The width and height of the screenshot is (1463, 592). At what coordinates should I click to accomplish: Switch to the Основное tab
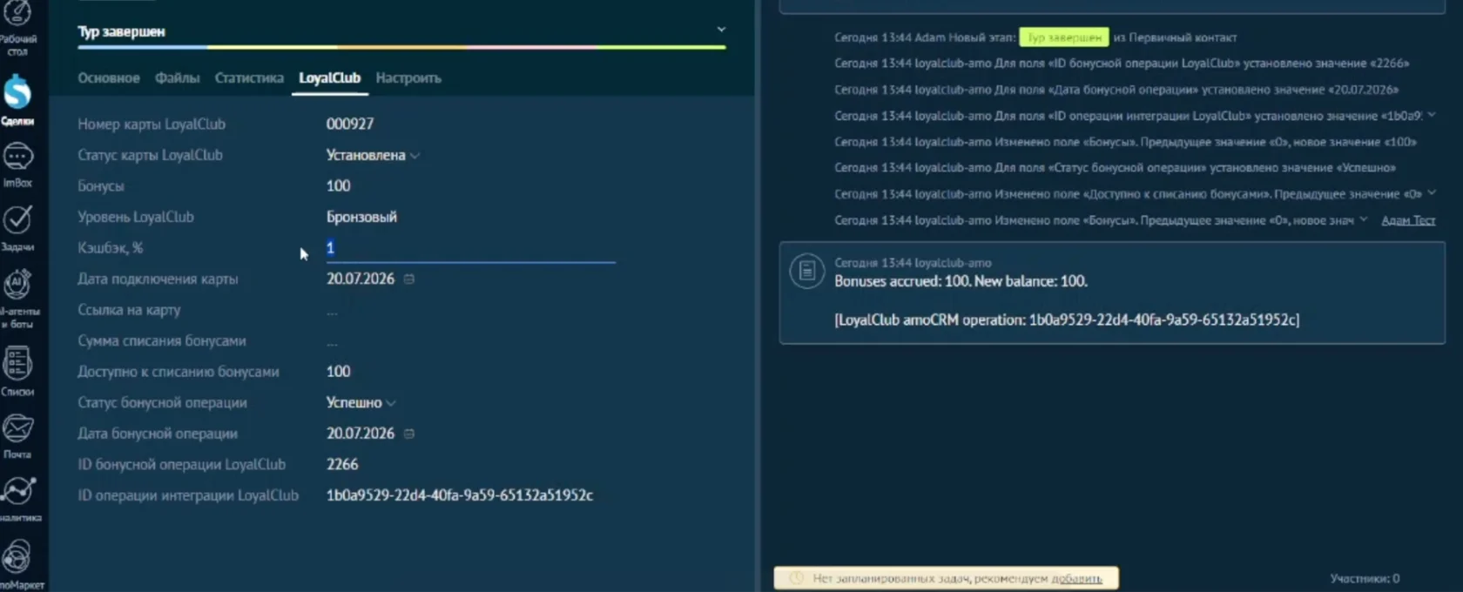click(109, 78)
